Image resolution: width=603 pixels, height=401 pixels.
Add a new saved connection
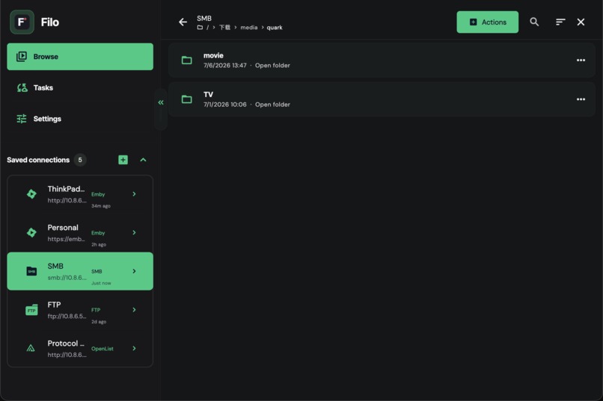coord(123,160)
